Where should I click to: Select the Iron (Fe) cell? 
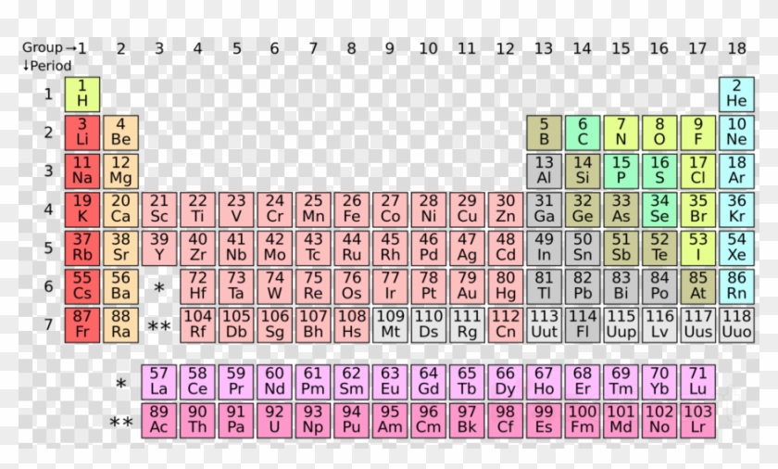click(351, 209)
